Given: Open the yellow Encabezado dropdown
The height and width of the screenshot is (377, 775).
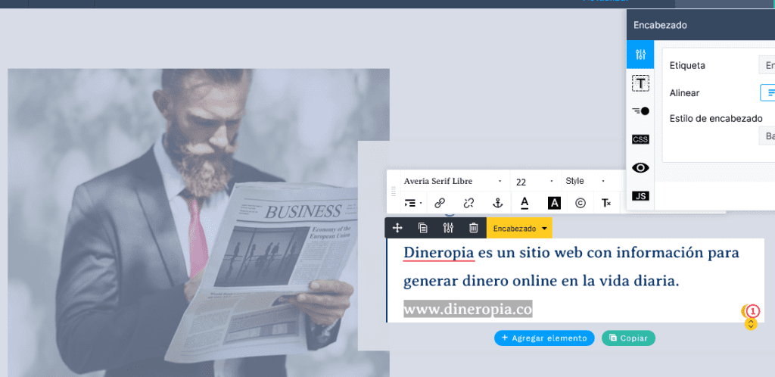Looking at the screenshot, I should pos(519,229).
